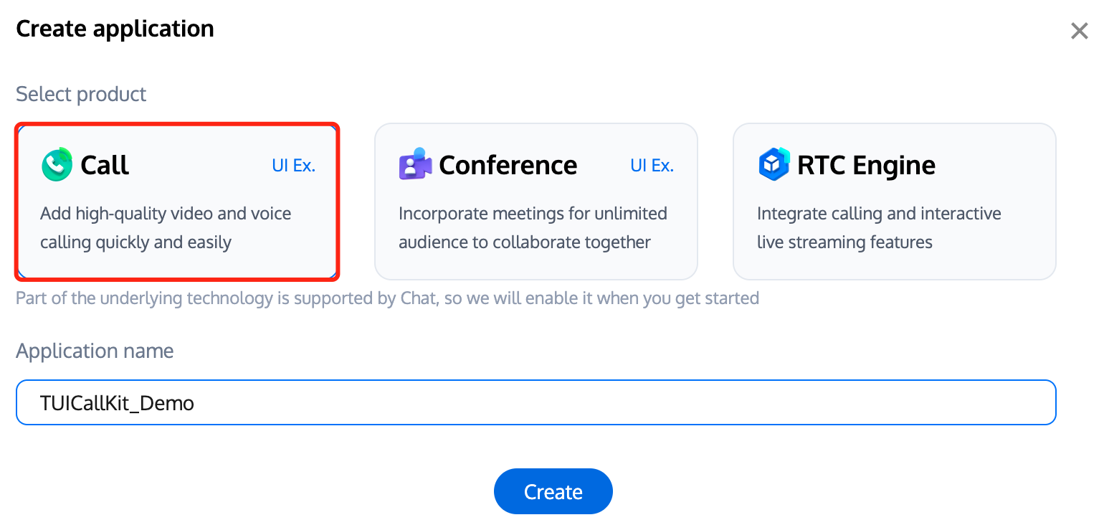The width and height of the screenshot is (1104, 525).
Task: Click the Conference card heading
Action: (508, 164)
